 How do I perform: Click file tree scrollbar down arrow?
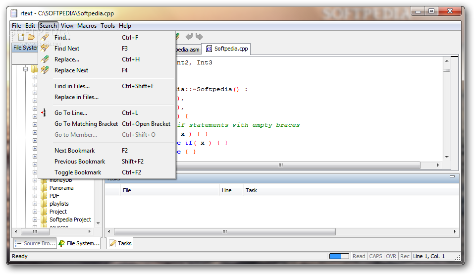point(98,223)
